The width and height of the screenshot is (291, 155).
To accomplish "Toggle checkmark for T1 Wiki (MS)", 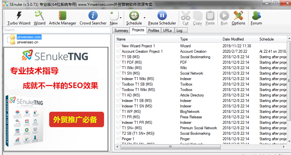I will [x=118, y=68].
